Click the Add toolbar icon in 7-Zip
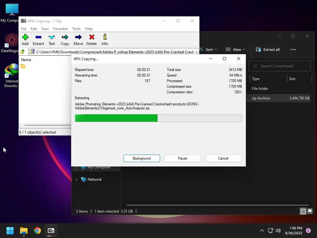 tap(25, 40)
